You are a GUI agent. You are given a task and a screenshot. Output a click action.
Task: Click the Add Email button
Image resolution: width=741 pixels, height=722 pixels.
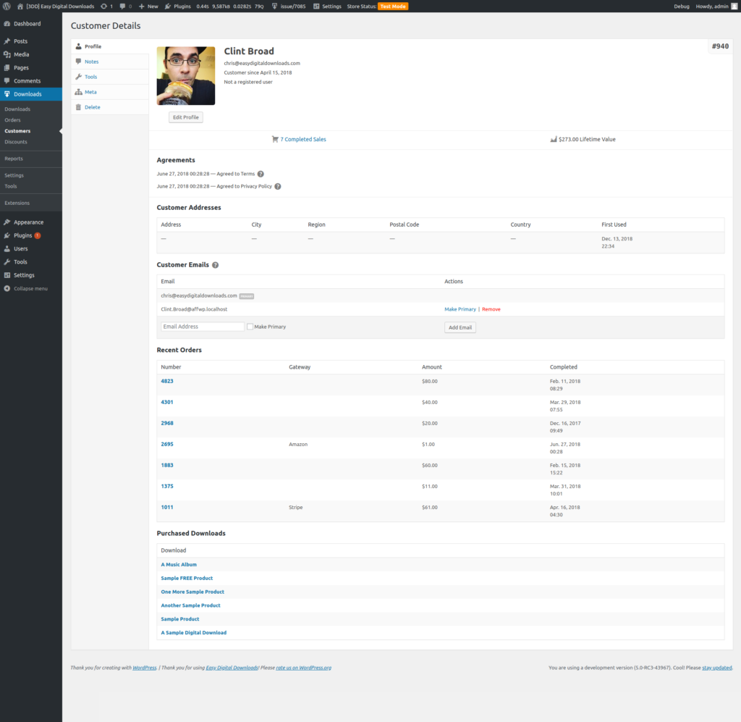coord(460,327)
